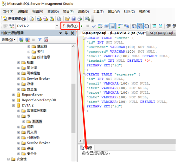The height and width of the screenshot is (162, 176).
Task: Open the 调试(D) menu
Action: coord(83,11)
